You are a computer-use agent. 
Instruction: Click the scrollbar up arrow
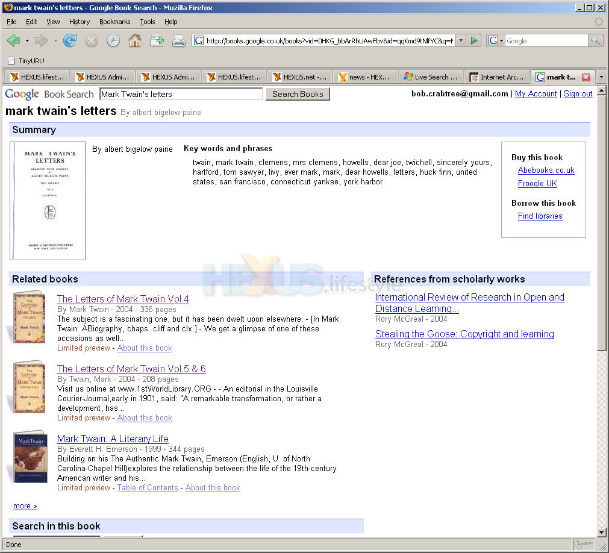coord(601,91)
